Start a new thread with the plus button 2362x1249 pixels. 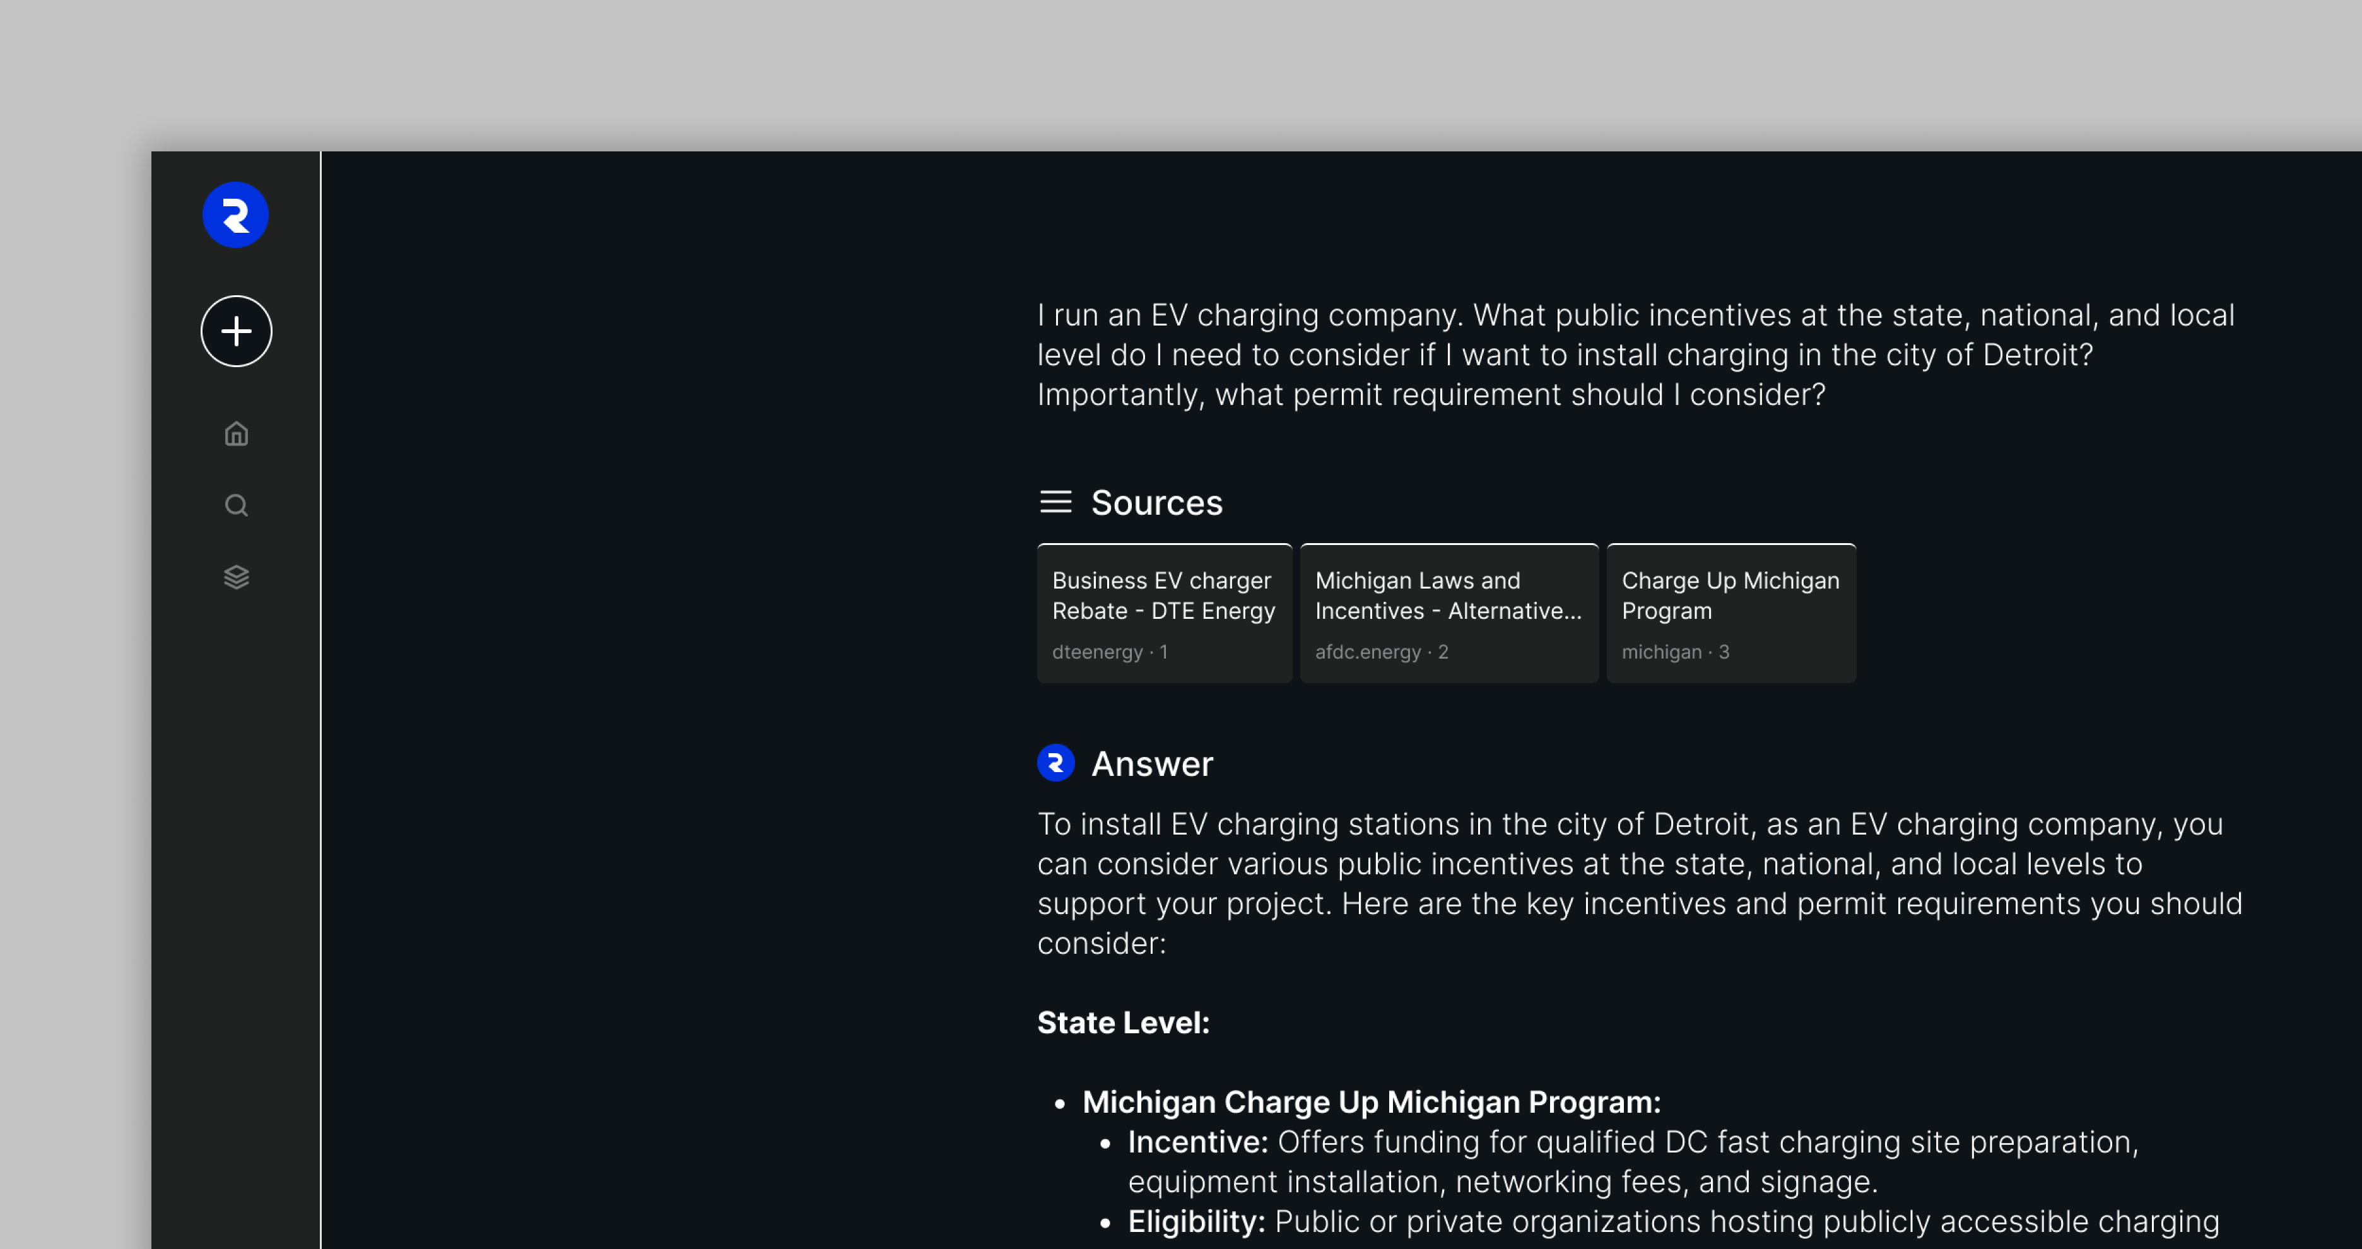[236, 331]
